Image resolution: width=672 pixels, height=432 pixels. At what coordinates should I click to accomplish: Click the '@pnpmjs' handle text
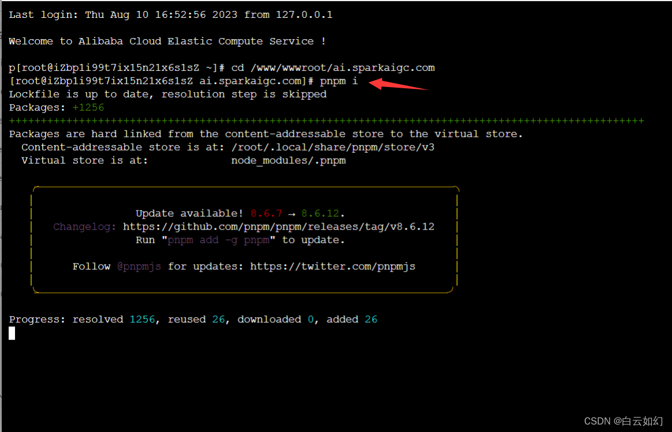pyautogui.click(x=139, y=266)
